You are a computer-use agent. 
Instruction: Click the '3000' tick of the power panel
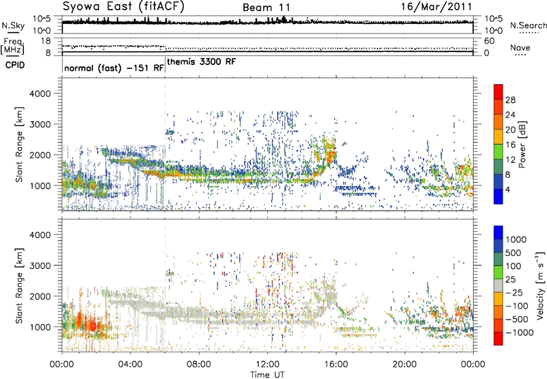[x=40, y=125]
